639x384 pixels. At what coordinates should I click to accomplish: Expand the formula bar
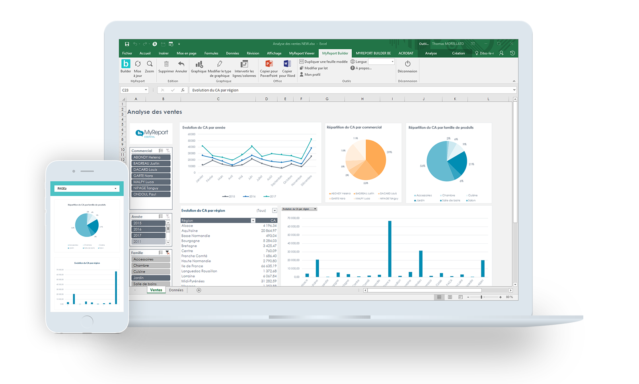pos(514,90)
